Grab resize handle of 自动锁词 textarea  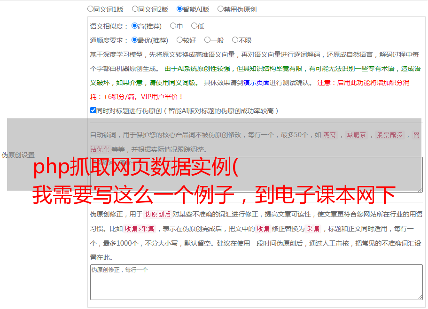(x=420, y=190)
